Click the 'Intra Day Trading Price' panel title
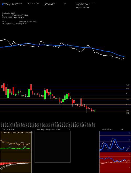Screen dimensions: 131x173 click(46, 129)
